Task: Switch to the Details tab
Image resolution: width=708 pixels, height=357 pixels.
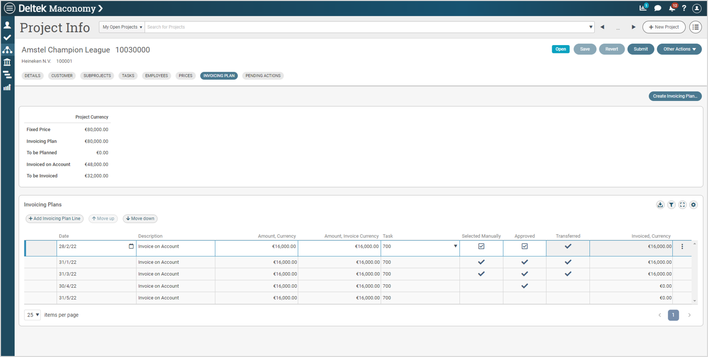Action: tap(33, 76)
